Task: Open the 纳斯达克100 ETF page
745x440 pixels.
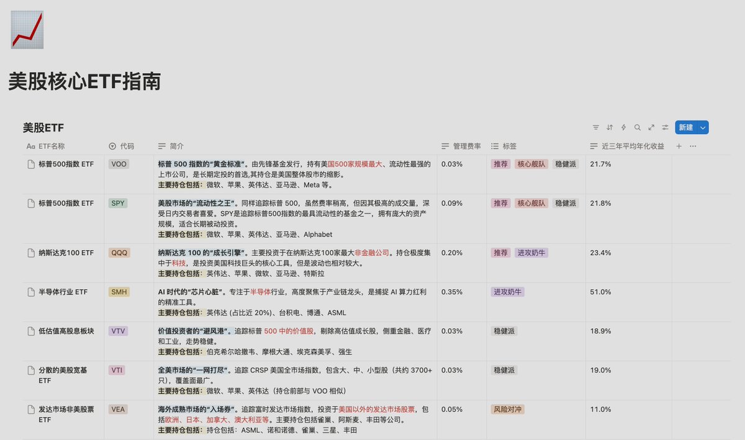Action: point(66,253)
